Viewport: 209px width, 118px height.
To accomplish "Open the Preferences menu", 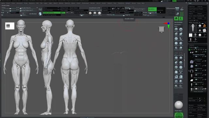I will (85, 3).
